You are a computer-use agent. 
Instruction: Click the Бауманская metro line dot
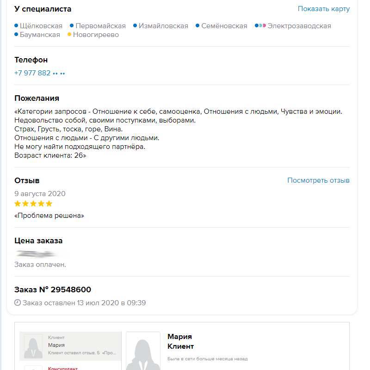coord(16,35)
